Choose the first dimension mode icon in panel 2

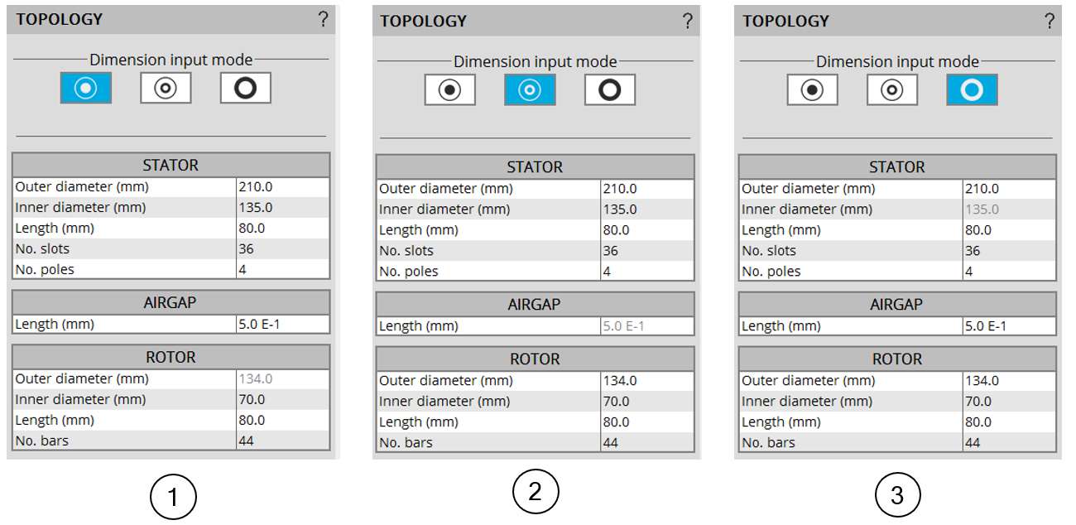(449, 89)
